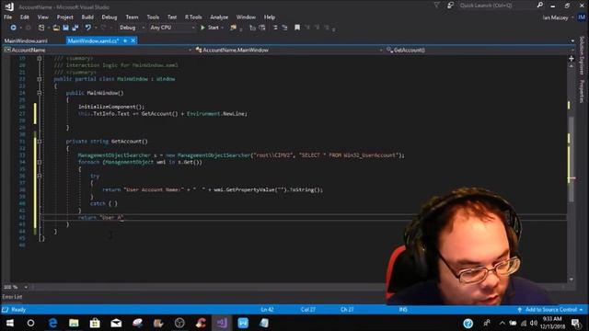Open the AccountName project navigation dropdown

[98, 50]
